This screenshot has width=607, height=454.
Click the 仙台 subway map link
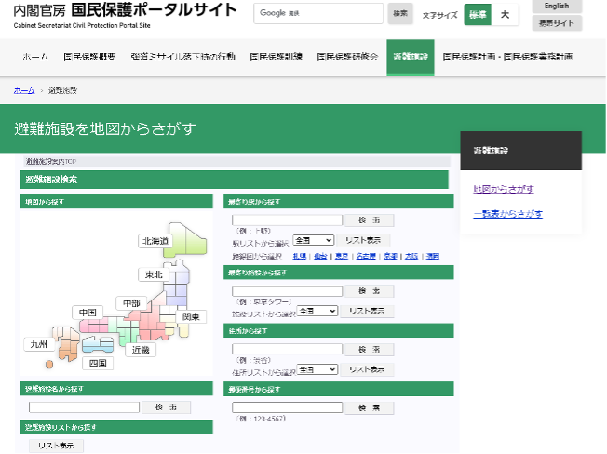click(x=320, y=256)
